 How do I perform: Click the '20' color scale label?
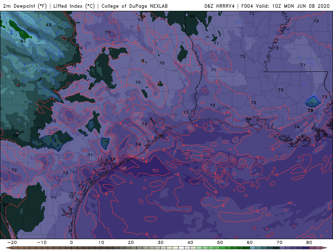tap(131, 242)
